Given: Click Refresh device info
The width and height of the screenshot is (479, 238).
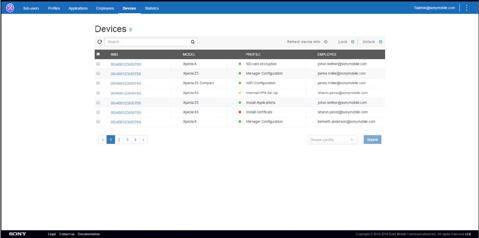Looking at the screenshot, I should point(304,42).
